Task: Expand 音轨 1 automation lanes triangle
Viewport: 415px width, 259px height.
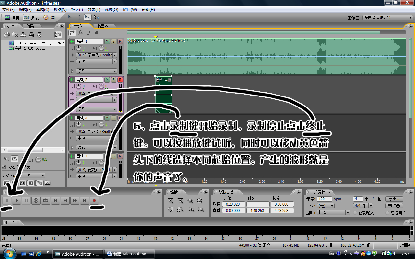Action: click(x=72, y=71)
